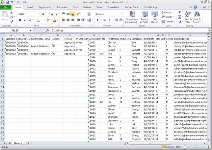
Task: Open Format as Table gallery
Action: pyautogui.click(x=145, y=17)
